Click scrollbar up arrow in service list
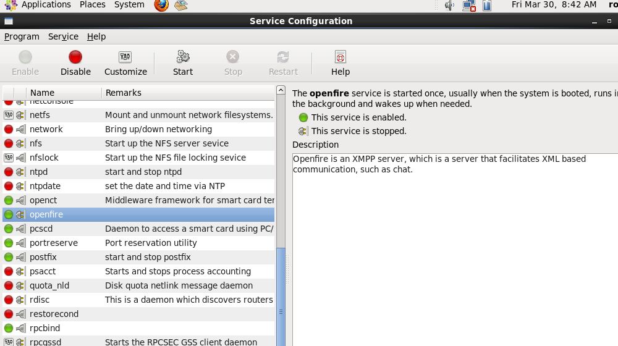The width and height of the screenshot is (618, 346). tap(281, 90)
